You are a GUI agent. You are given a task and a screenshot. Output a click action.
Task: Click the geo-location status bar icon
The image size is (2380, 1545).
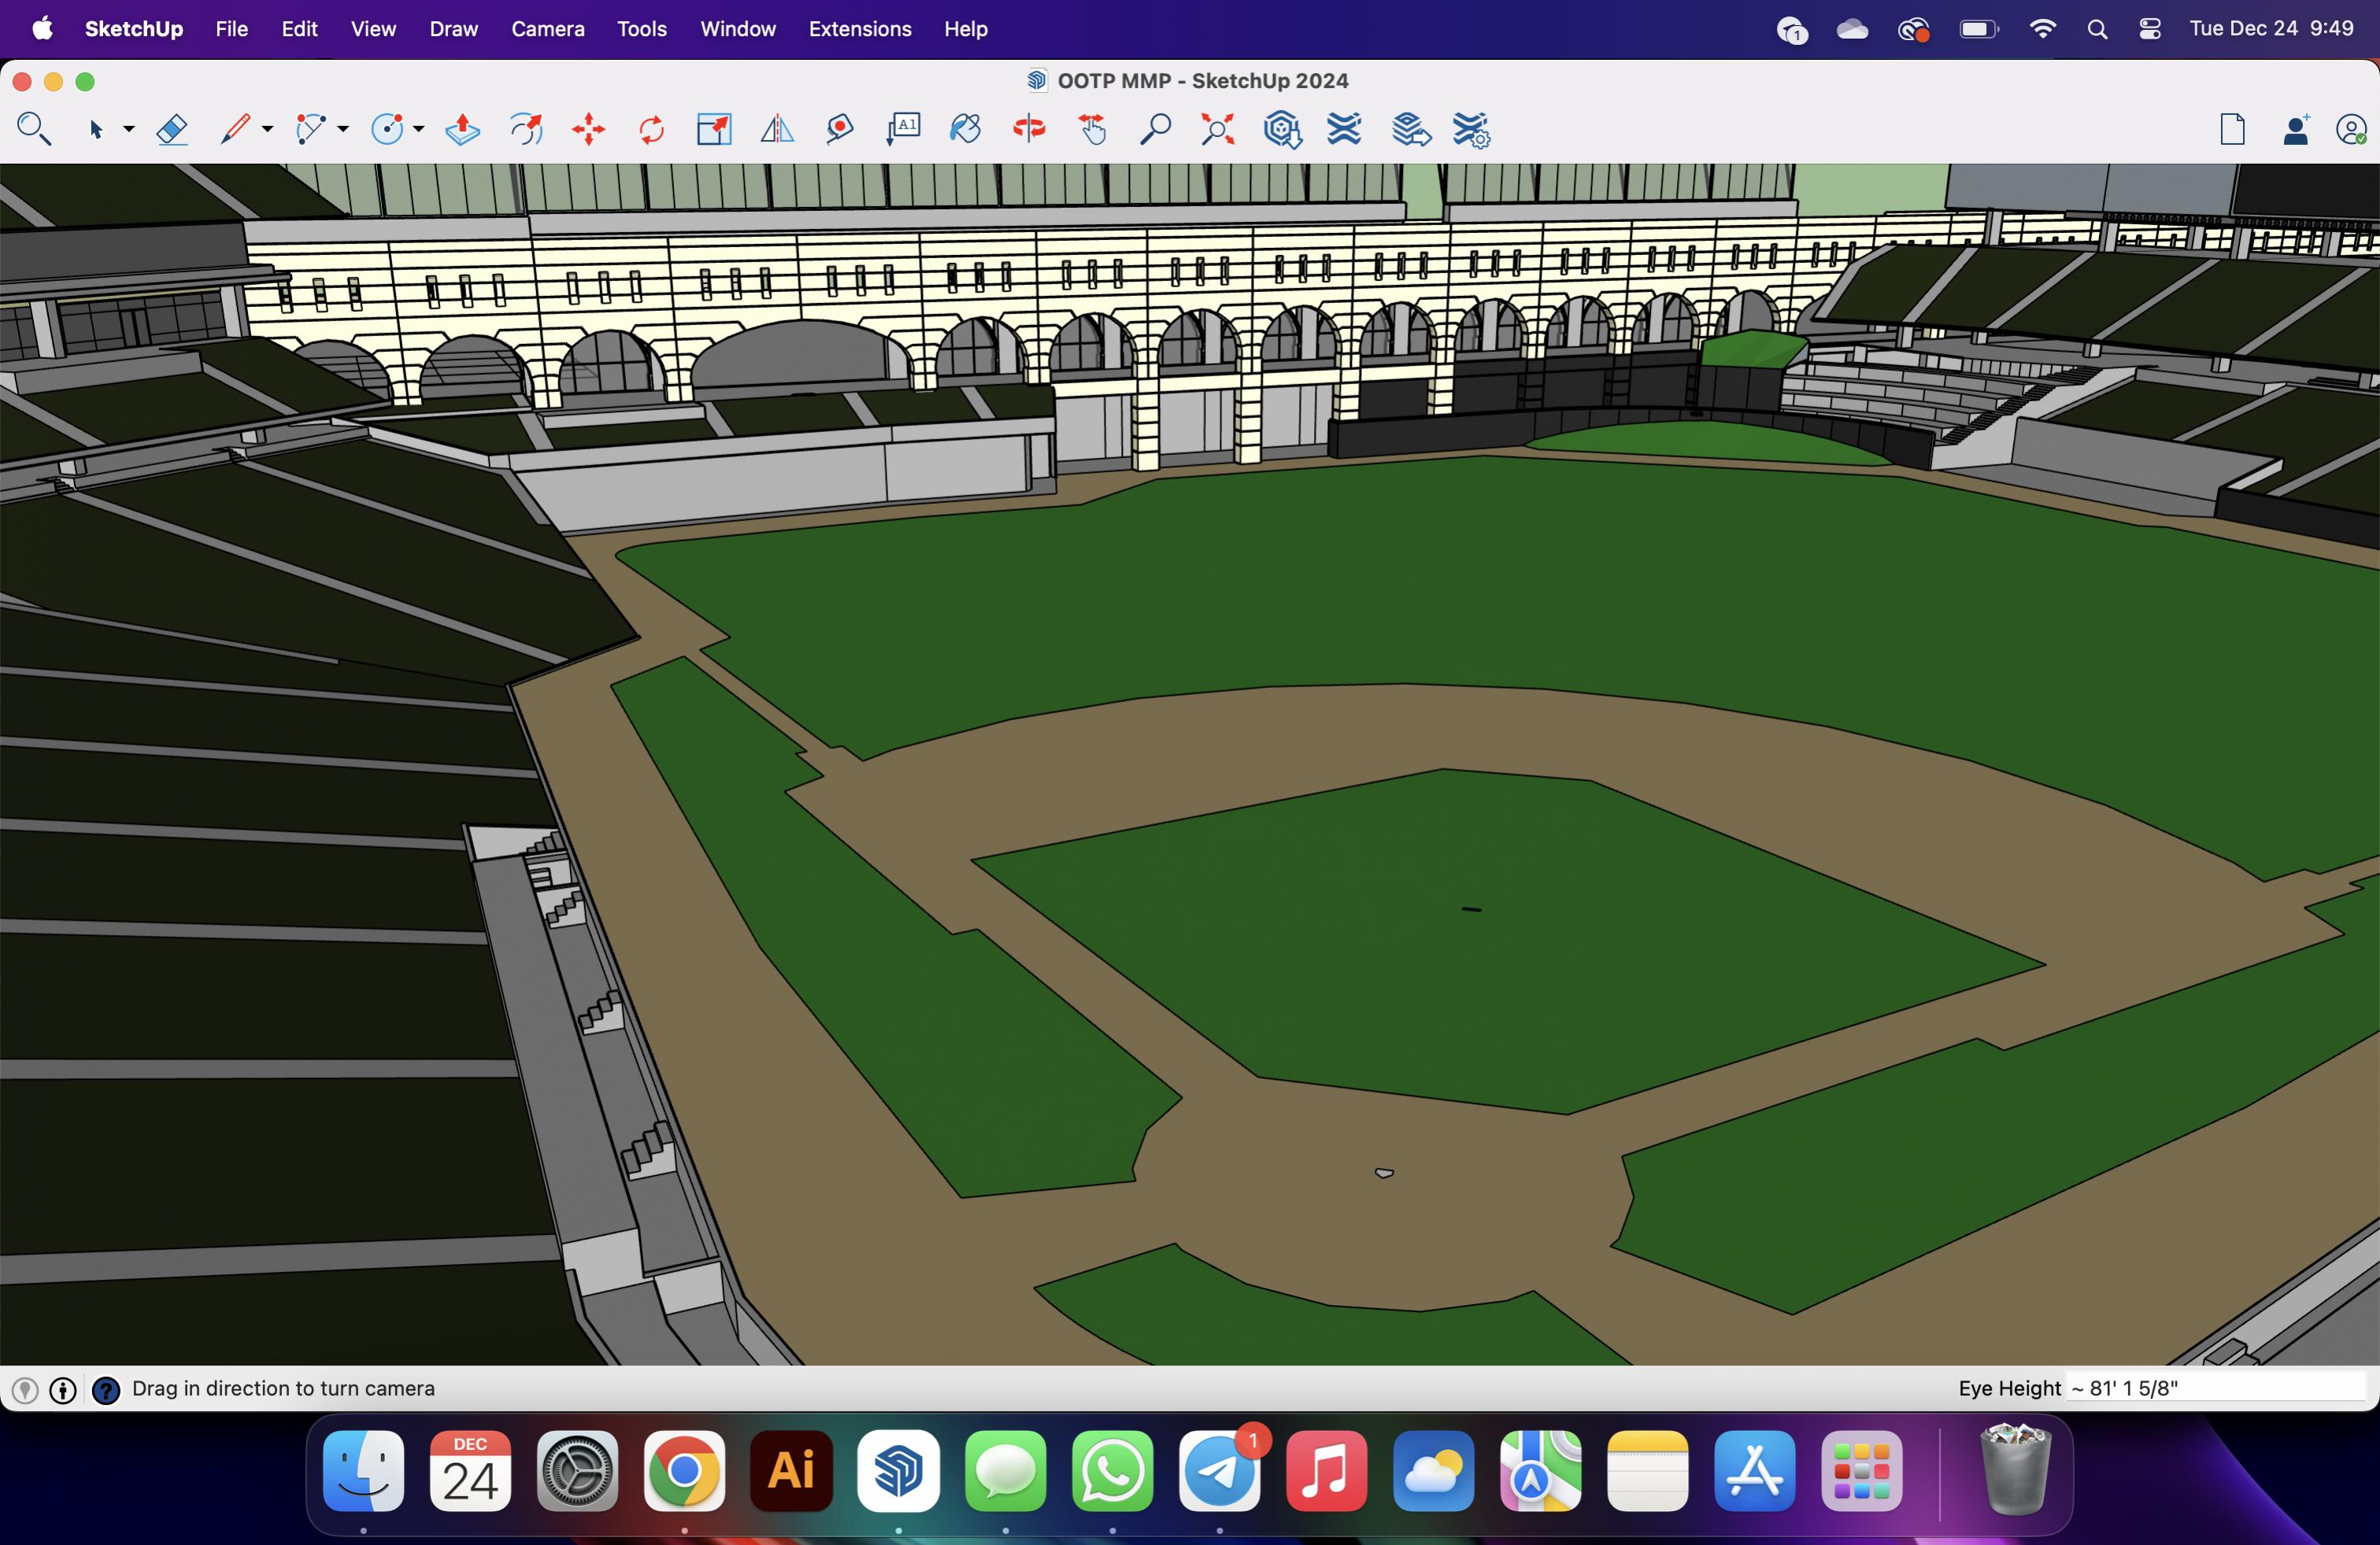25,1390
